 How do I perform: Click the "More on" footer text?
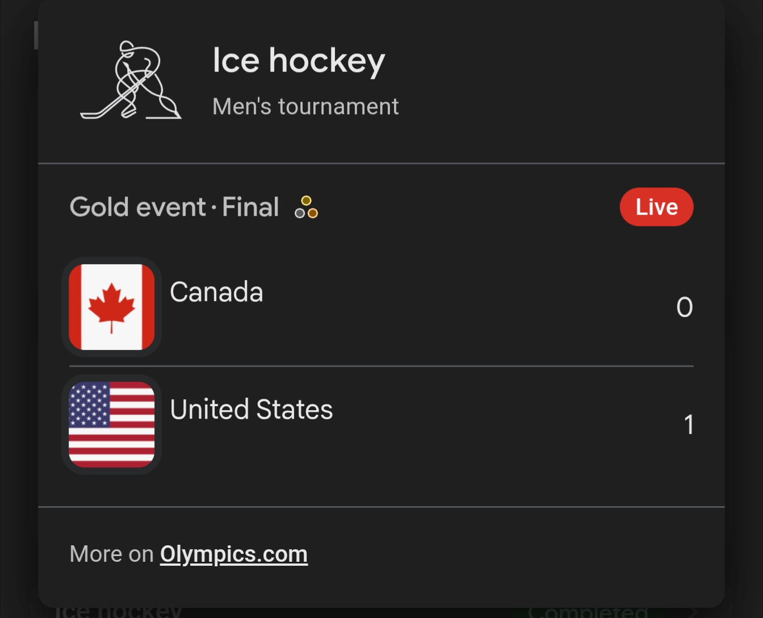point(111,554)
